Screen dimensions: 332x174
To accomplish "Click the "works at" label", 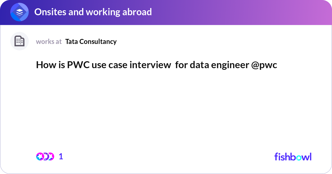I will click(x=49, y=42).
